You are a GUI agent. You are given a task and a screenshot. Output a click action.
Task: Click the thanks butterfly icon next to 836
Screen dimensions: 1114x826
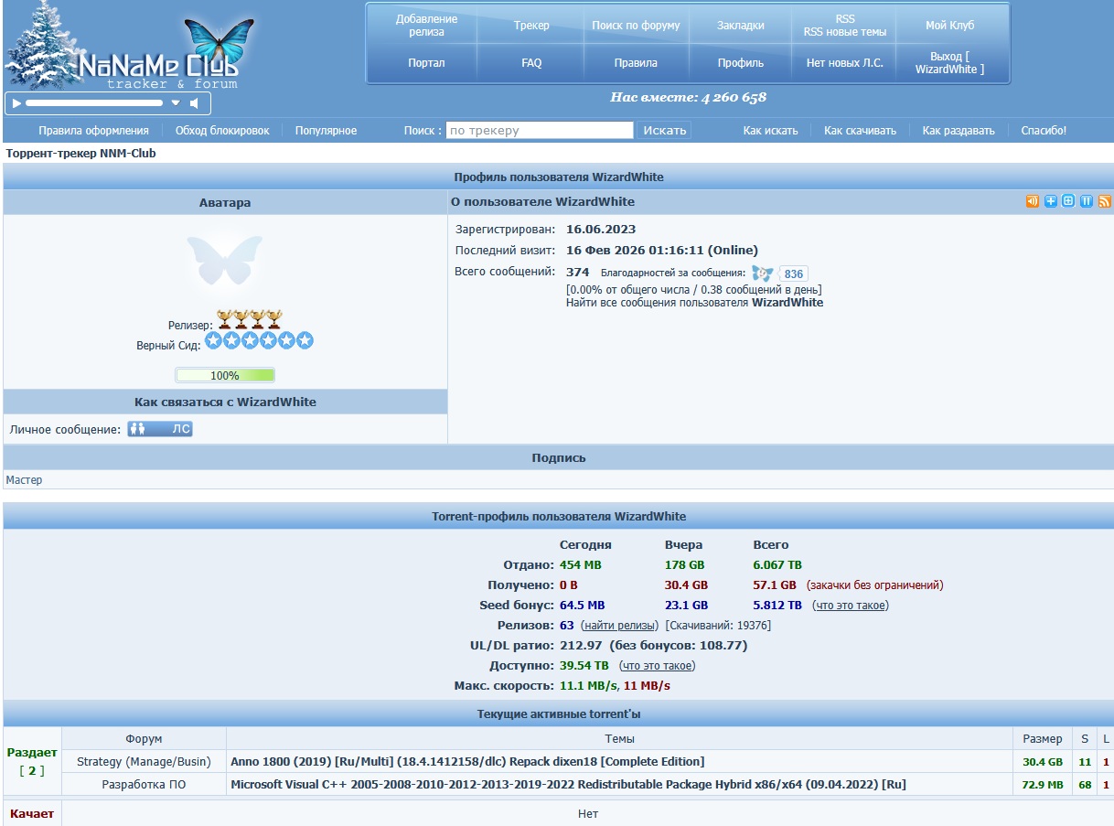coord(762,274)
